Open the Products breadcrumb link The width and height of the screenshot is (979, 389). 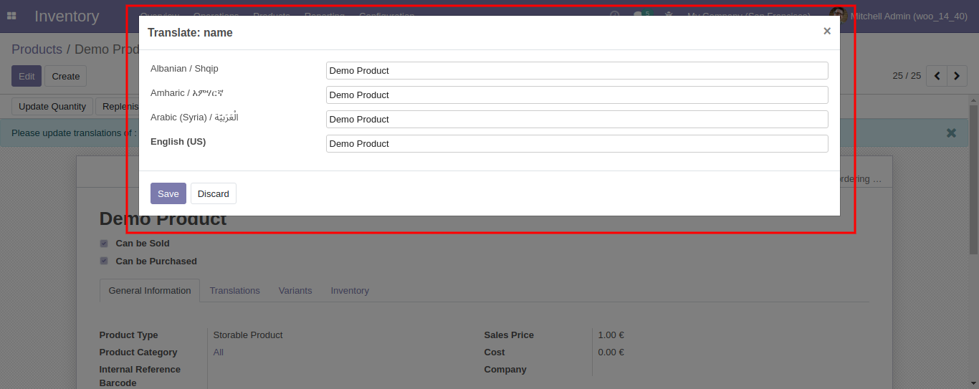coord(37,49)
